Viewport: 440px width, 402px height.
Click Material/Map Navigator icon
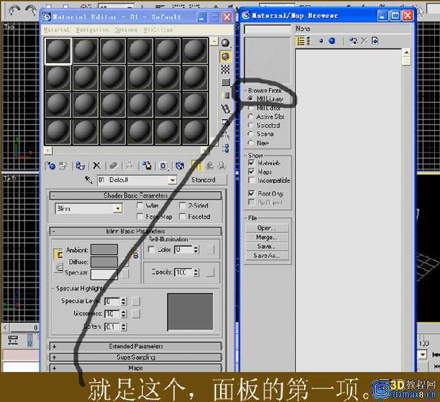225,148
